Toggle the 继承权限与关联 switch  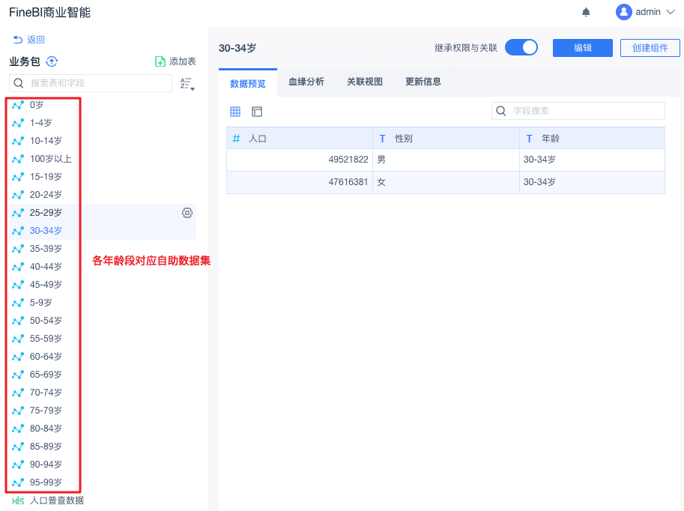pos(521,47)
